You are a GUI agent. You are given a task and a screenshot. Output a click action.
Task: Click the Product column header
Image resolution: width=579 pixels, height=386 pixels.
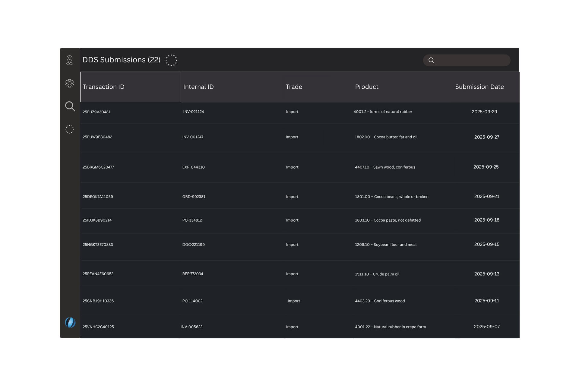(366, 87)
